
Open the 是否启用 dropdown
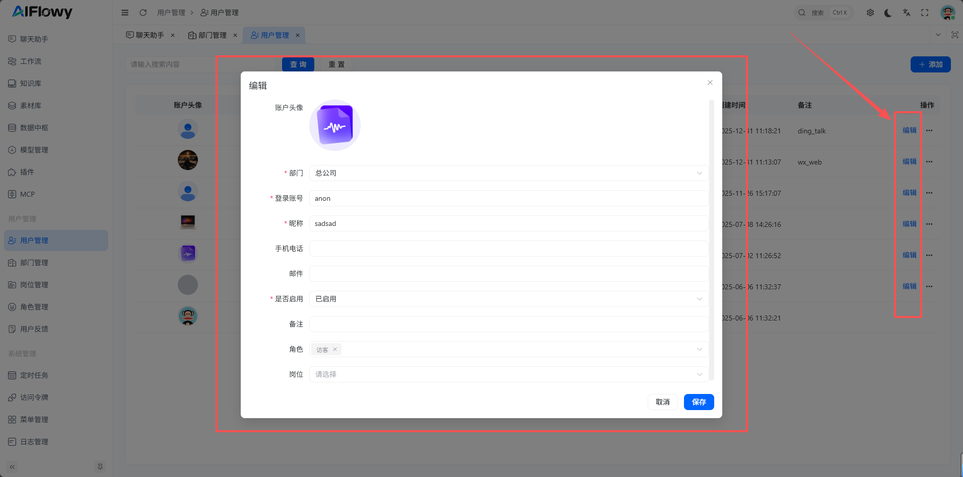[x=509, y=299]
